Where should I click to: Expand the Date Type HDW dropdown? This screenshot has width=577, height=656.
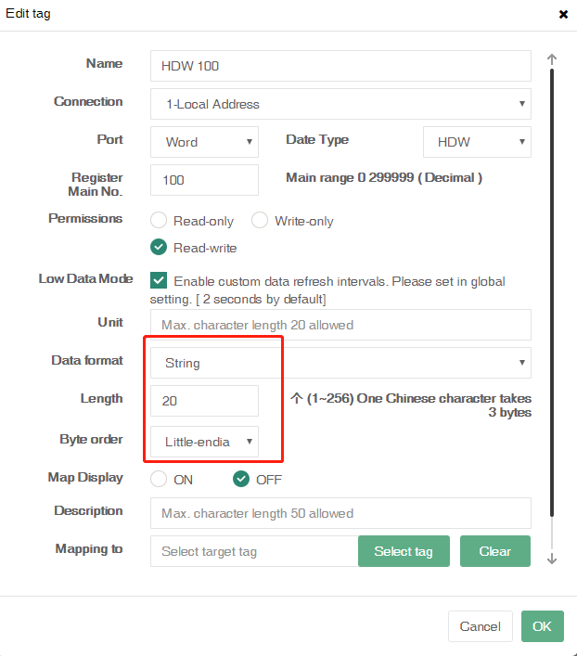(x=477, y=142)
